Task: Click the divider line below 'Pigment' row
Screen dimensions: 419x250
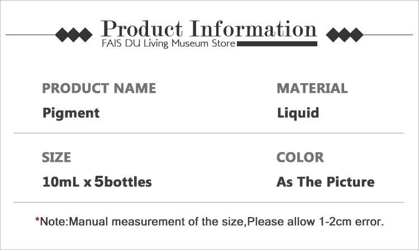Action: 208,133
